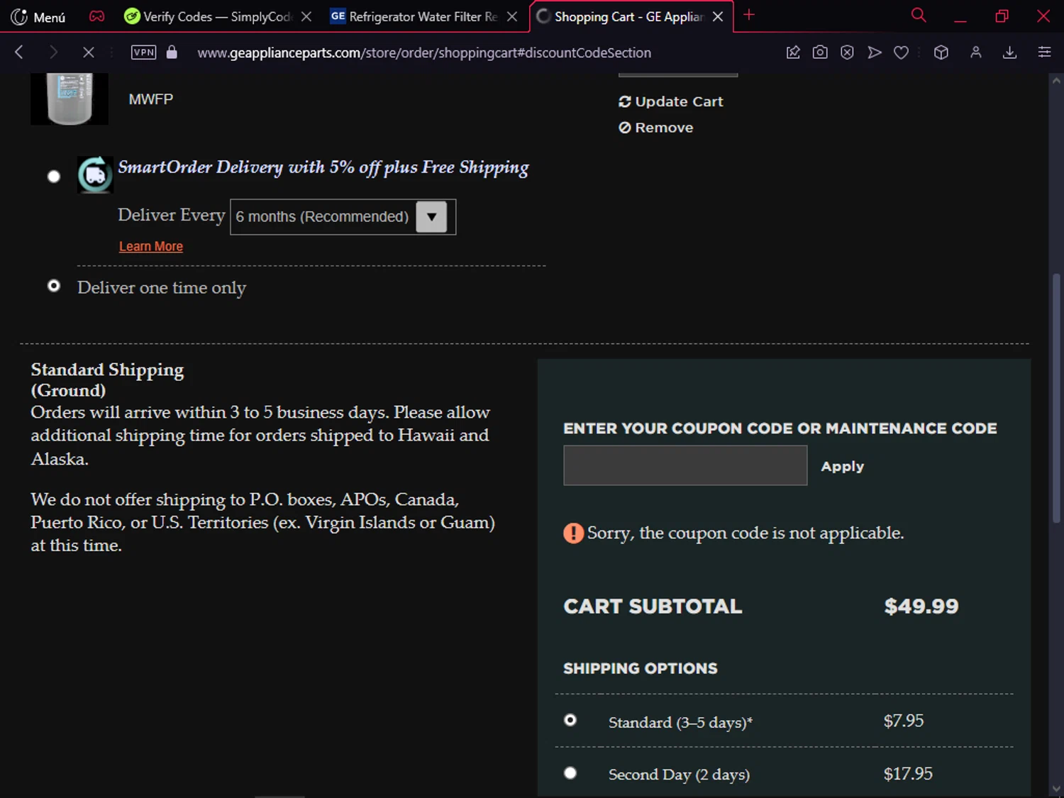This screenshot has width=1064, height=798.
Task: Click the tab search magnifier icon
Action: coord(919,16)
